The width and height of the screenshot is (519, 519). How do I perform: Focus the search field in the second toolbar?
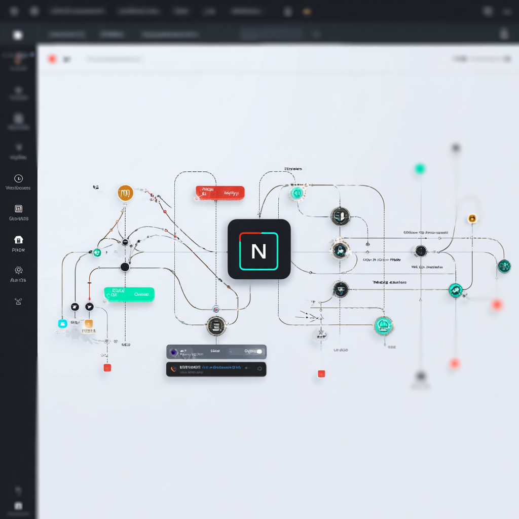tap(271, 34)
